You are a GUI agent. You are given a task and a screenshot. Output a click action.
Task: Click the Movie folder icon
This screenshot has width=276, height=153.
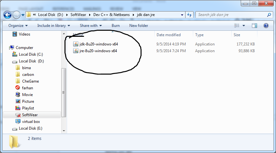click(18, 94)
